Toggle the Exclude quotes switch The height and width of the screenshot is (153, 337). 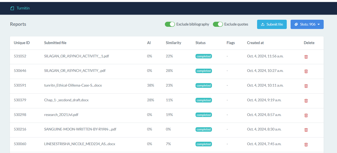pyautogui.click(x=218, y=24)
